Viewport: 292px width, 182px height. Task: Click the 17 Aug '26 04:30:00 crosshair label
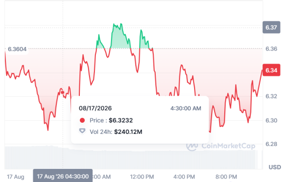point(63,176)
